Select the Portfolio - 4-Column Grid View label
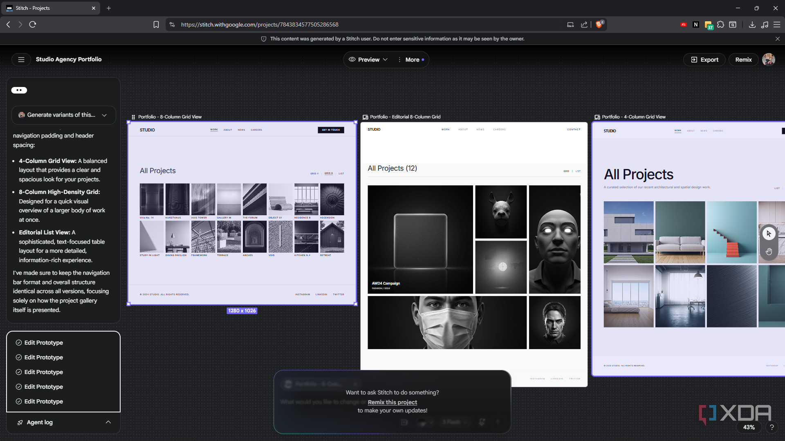Screen dimensions: 785x441 point(633,117)
